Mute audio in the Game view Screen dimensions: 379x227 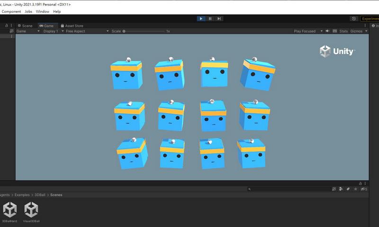(327, 31)
